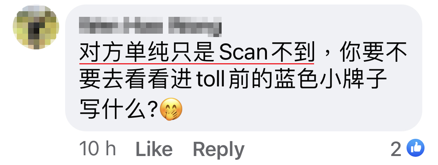Click the red-underlined phrase 对方单纯只是 Scan 不到
This screenshot has width=438, height=165.
pos(197,53)
